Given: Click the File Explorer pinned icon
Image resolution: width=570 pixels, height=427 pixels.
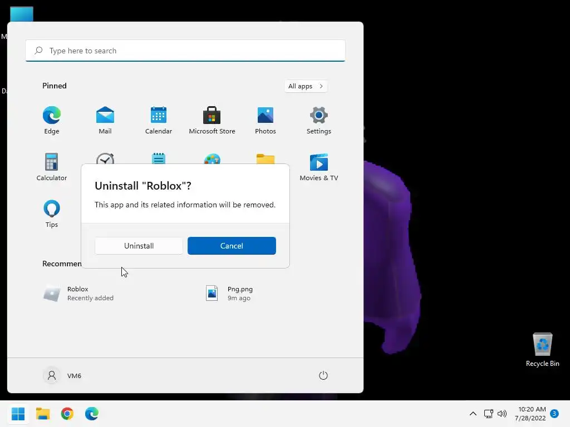Looking at the screenshot, I should click(266, 158).
